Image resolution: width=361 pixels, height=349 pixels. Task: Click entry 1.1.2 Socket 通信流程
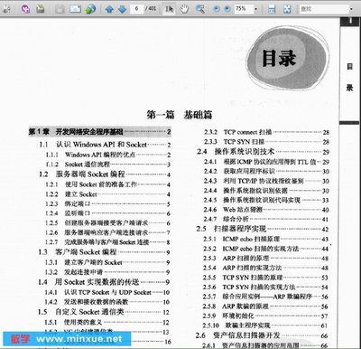point(108,165)
